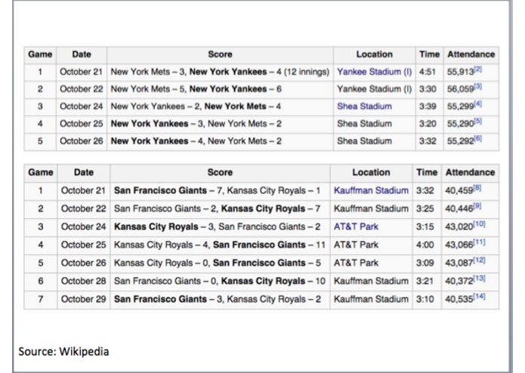Viewport: 525px width, 373px height.
Task: Select the 'Source: Wikipedia' caption
Action: [x=63, y=352]
